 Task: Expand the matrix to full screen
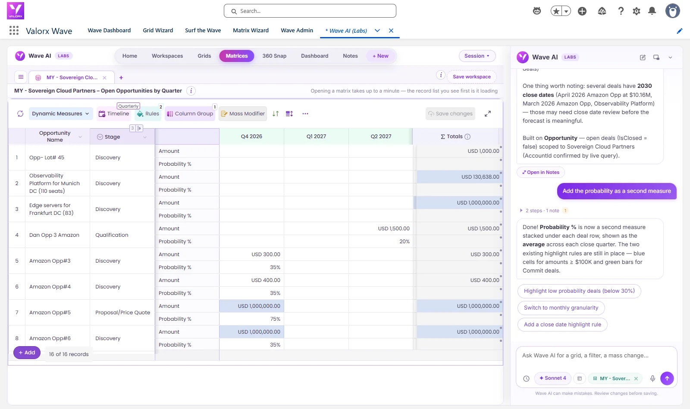pyautogui.click(x=488, y=114)
